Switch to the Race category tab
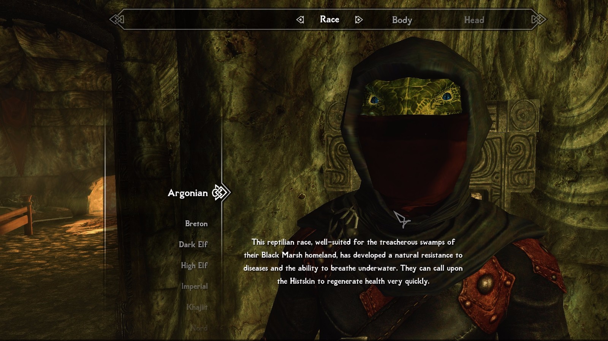 (329, 19)
